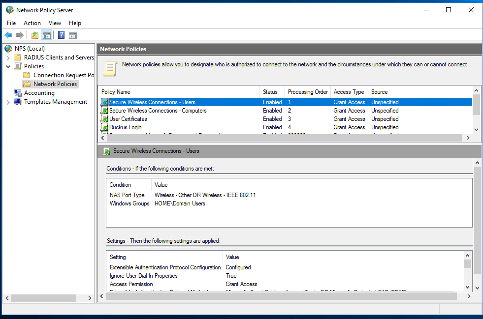Click the tree pane horizontal scrollbar right arrow
The width and height of the screenshot is (483, 319).
coord(90,298)
